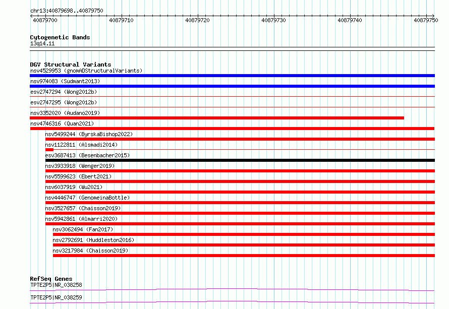Select the red bar under nsv2792691 Huddleston2016
Screen dimensions: 449x309
pyautogui.click(x=244, y=245)
